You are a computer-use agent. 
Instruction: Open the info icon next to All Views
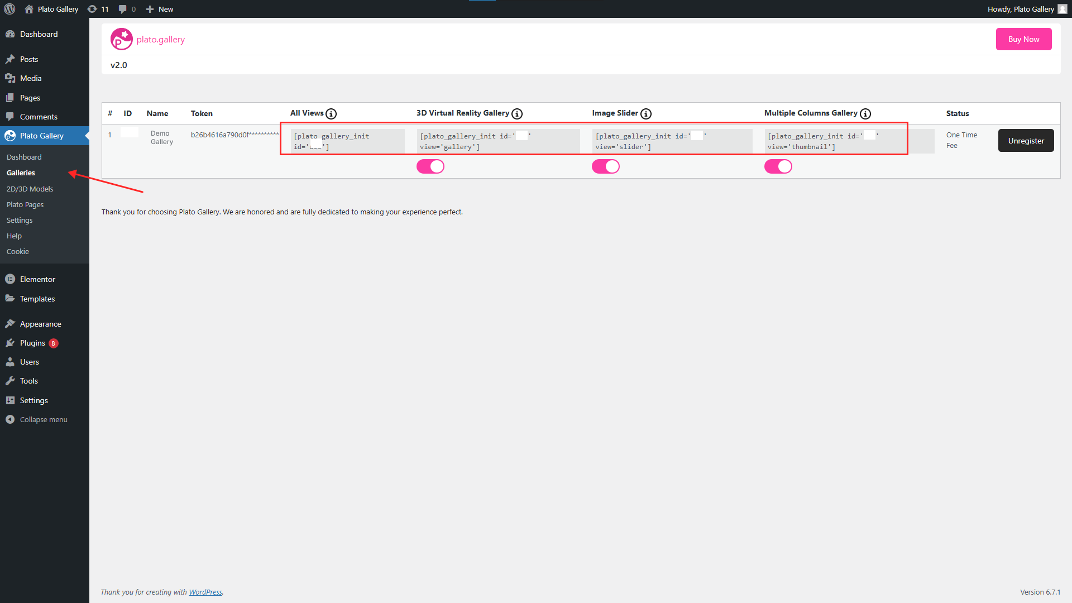point(332,113)
